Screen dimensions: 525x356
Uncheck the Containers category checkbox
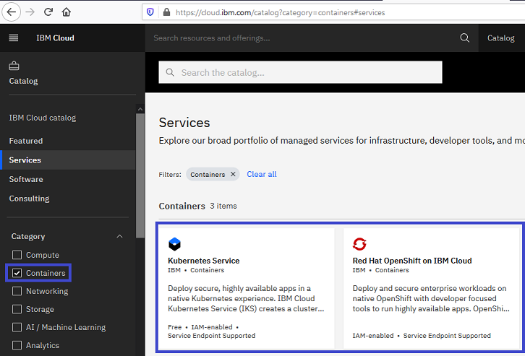click(17, 273)
